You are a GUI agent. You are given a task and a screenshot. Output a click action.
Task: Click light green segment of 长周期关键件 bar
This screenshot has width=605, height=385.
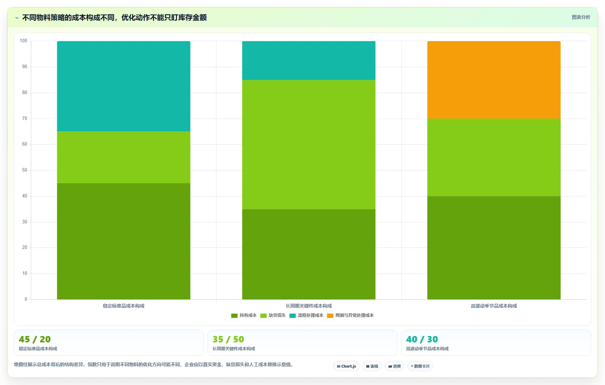pos(309,145)
